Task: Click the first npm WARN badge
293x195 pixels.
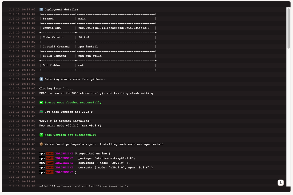Action: click(x=49, y=153)
